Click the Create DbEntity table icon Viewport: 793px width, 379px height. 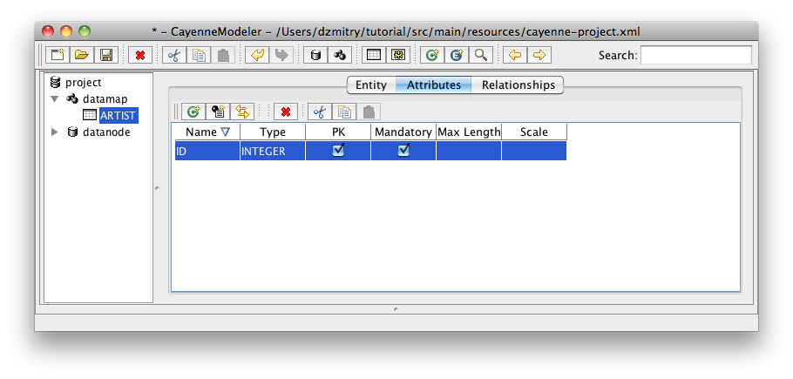373,56
